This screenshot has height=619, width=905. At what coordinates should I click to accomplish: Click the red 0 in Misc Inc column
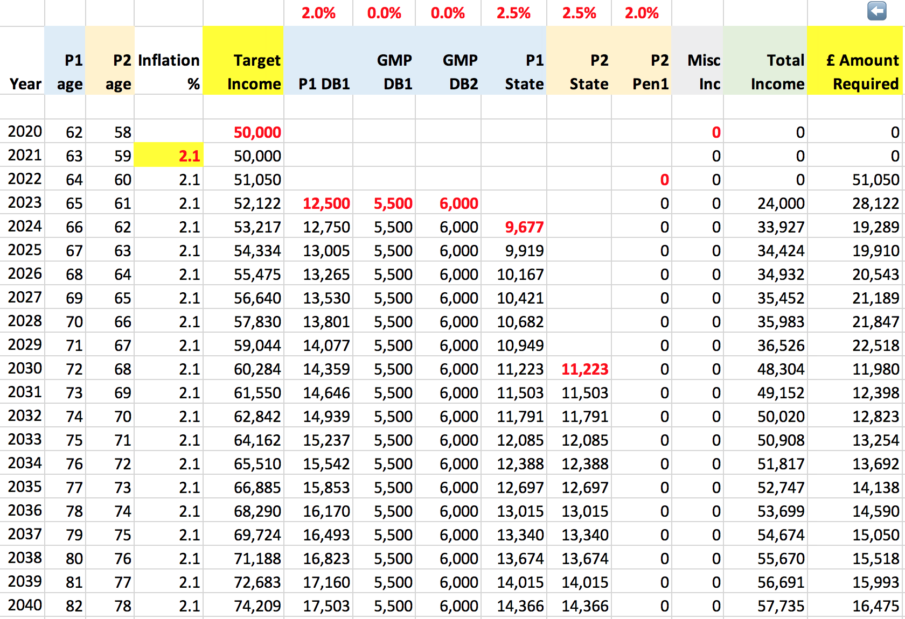point(715,132)
